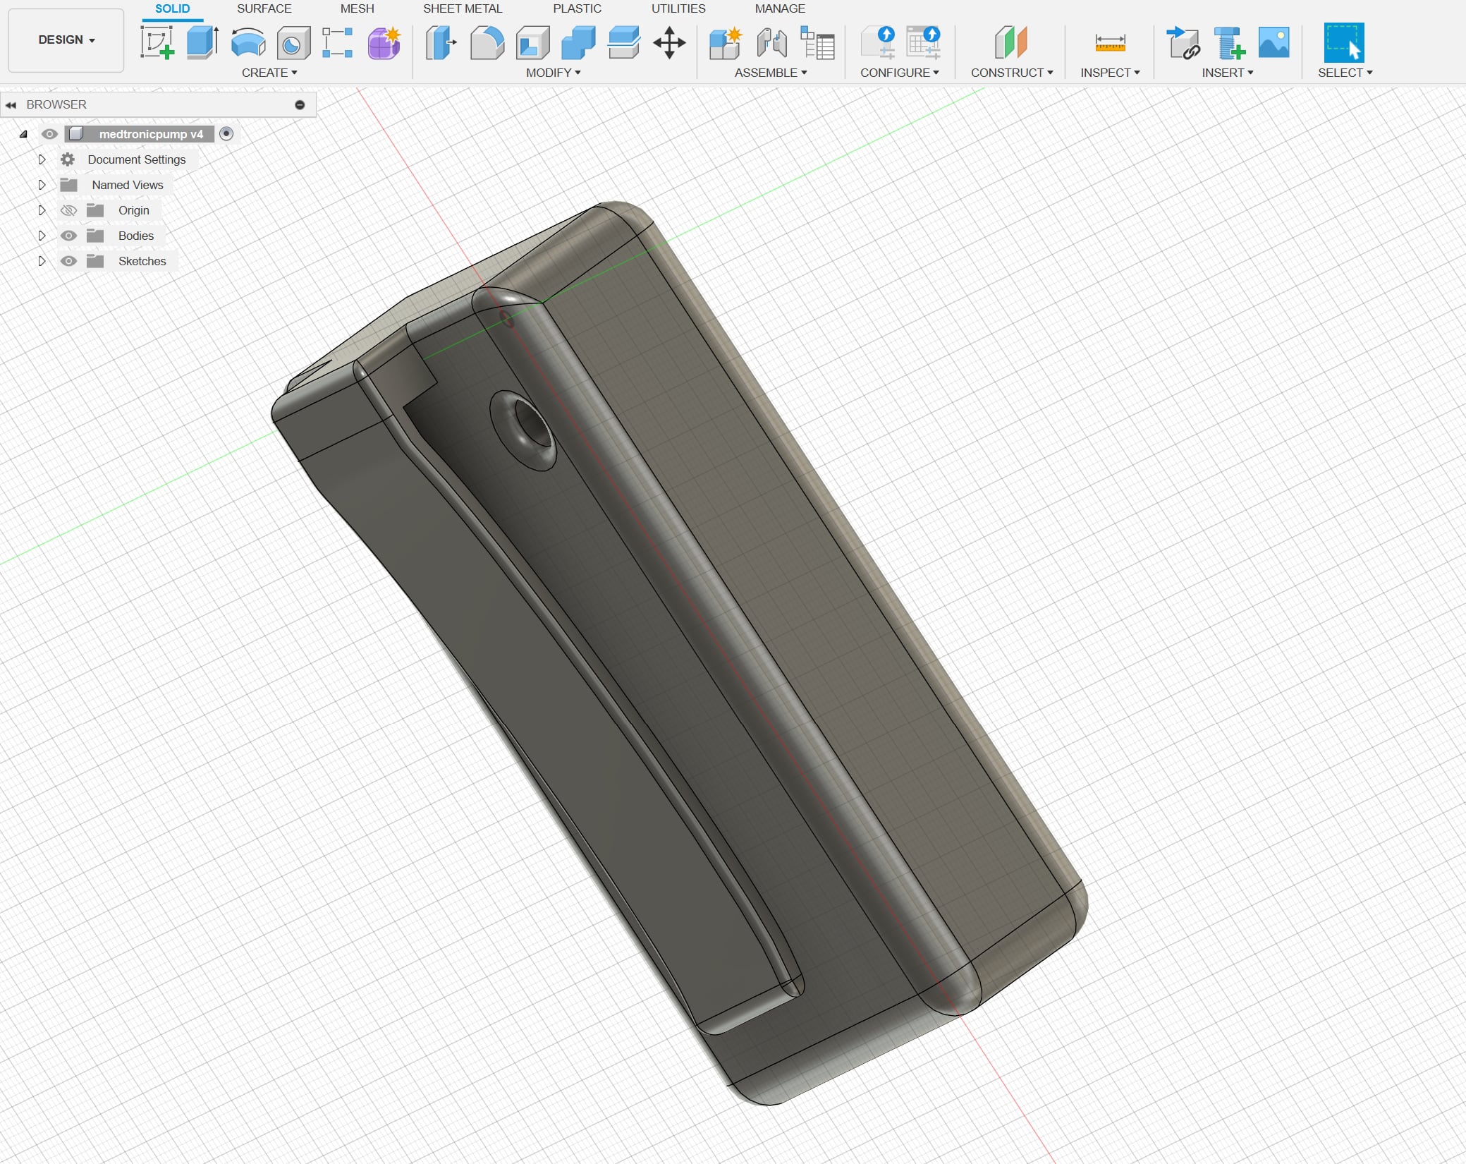The image size is (1466, 1164).
Task: Click the Document Settings gear icon
Action: coord(68,159)
